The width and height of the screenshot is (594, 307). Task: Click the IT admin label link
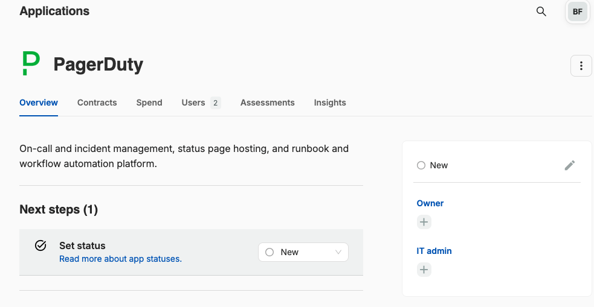tap(434, 251)
